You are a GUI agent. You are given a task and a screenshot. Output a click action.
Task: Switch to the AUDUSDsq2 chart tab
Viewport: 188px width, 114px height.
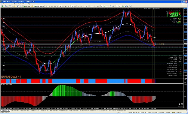pyautogui.click(x=54, y=111)
